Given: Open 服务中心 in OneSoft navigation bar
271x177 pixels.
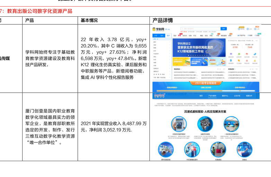Looking at the screenshot, I should pos(225,96).
